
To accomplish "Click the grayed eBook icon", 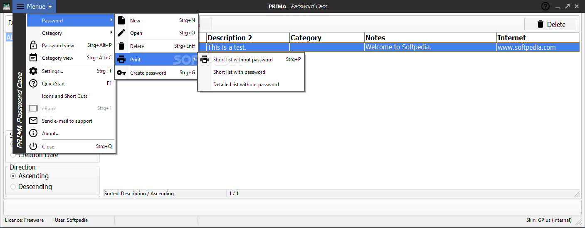I will 33,108.
